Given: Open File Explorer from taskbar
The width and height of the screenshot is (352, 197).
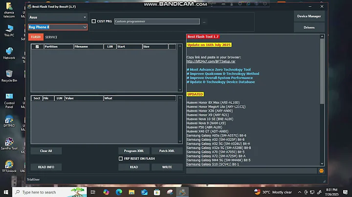Looking at the screenshot, I should coord(132,192).
